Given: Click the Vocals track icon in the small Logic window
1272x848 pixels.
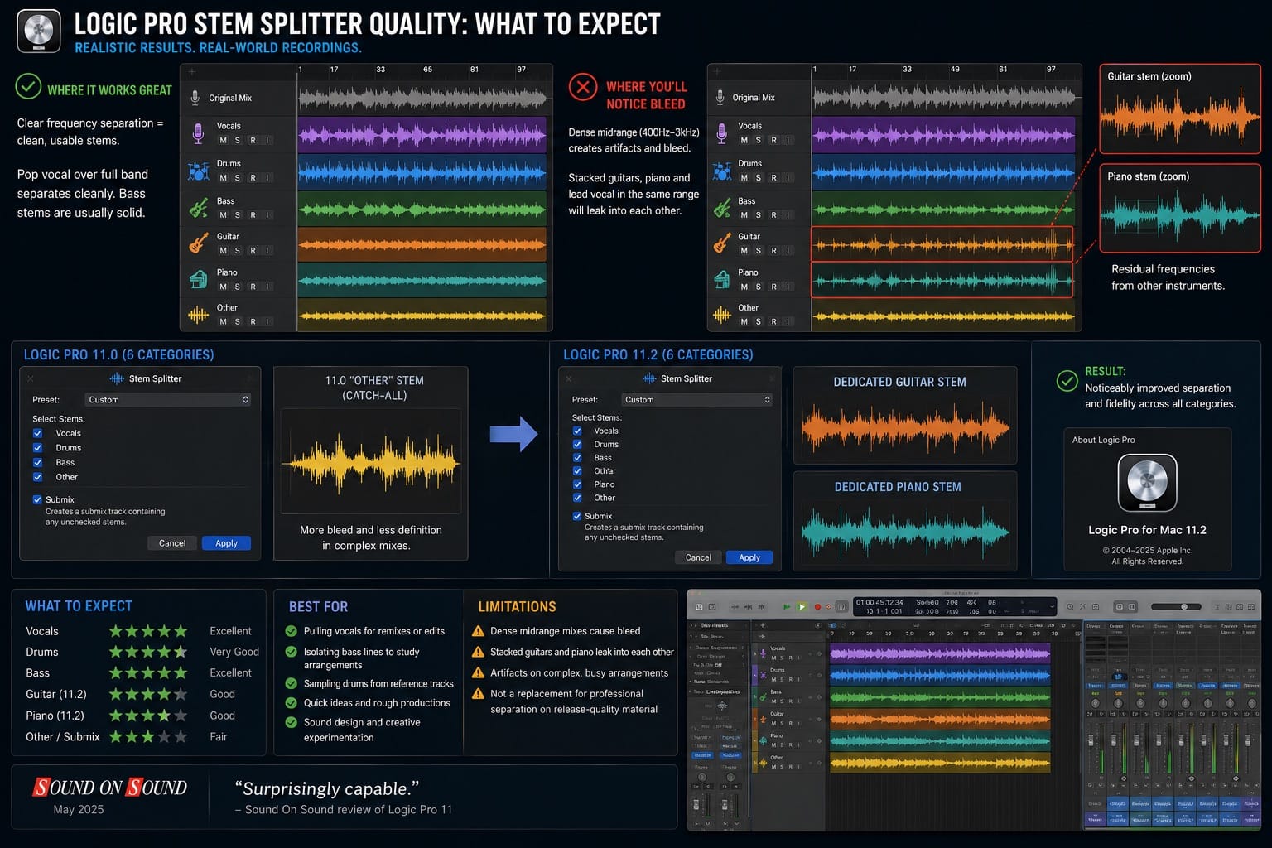Looking at the screenshot, I should [x=763, y=653].
